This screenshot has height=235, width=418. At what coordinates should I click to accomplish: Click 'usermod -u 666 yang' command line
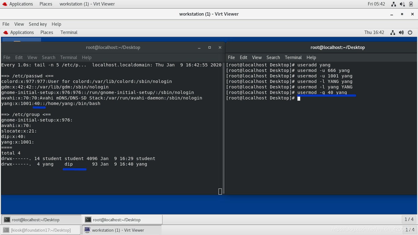click(323, 70)
